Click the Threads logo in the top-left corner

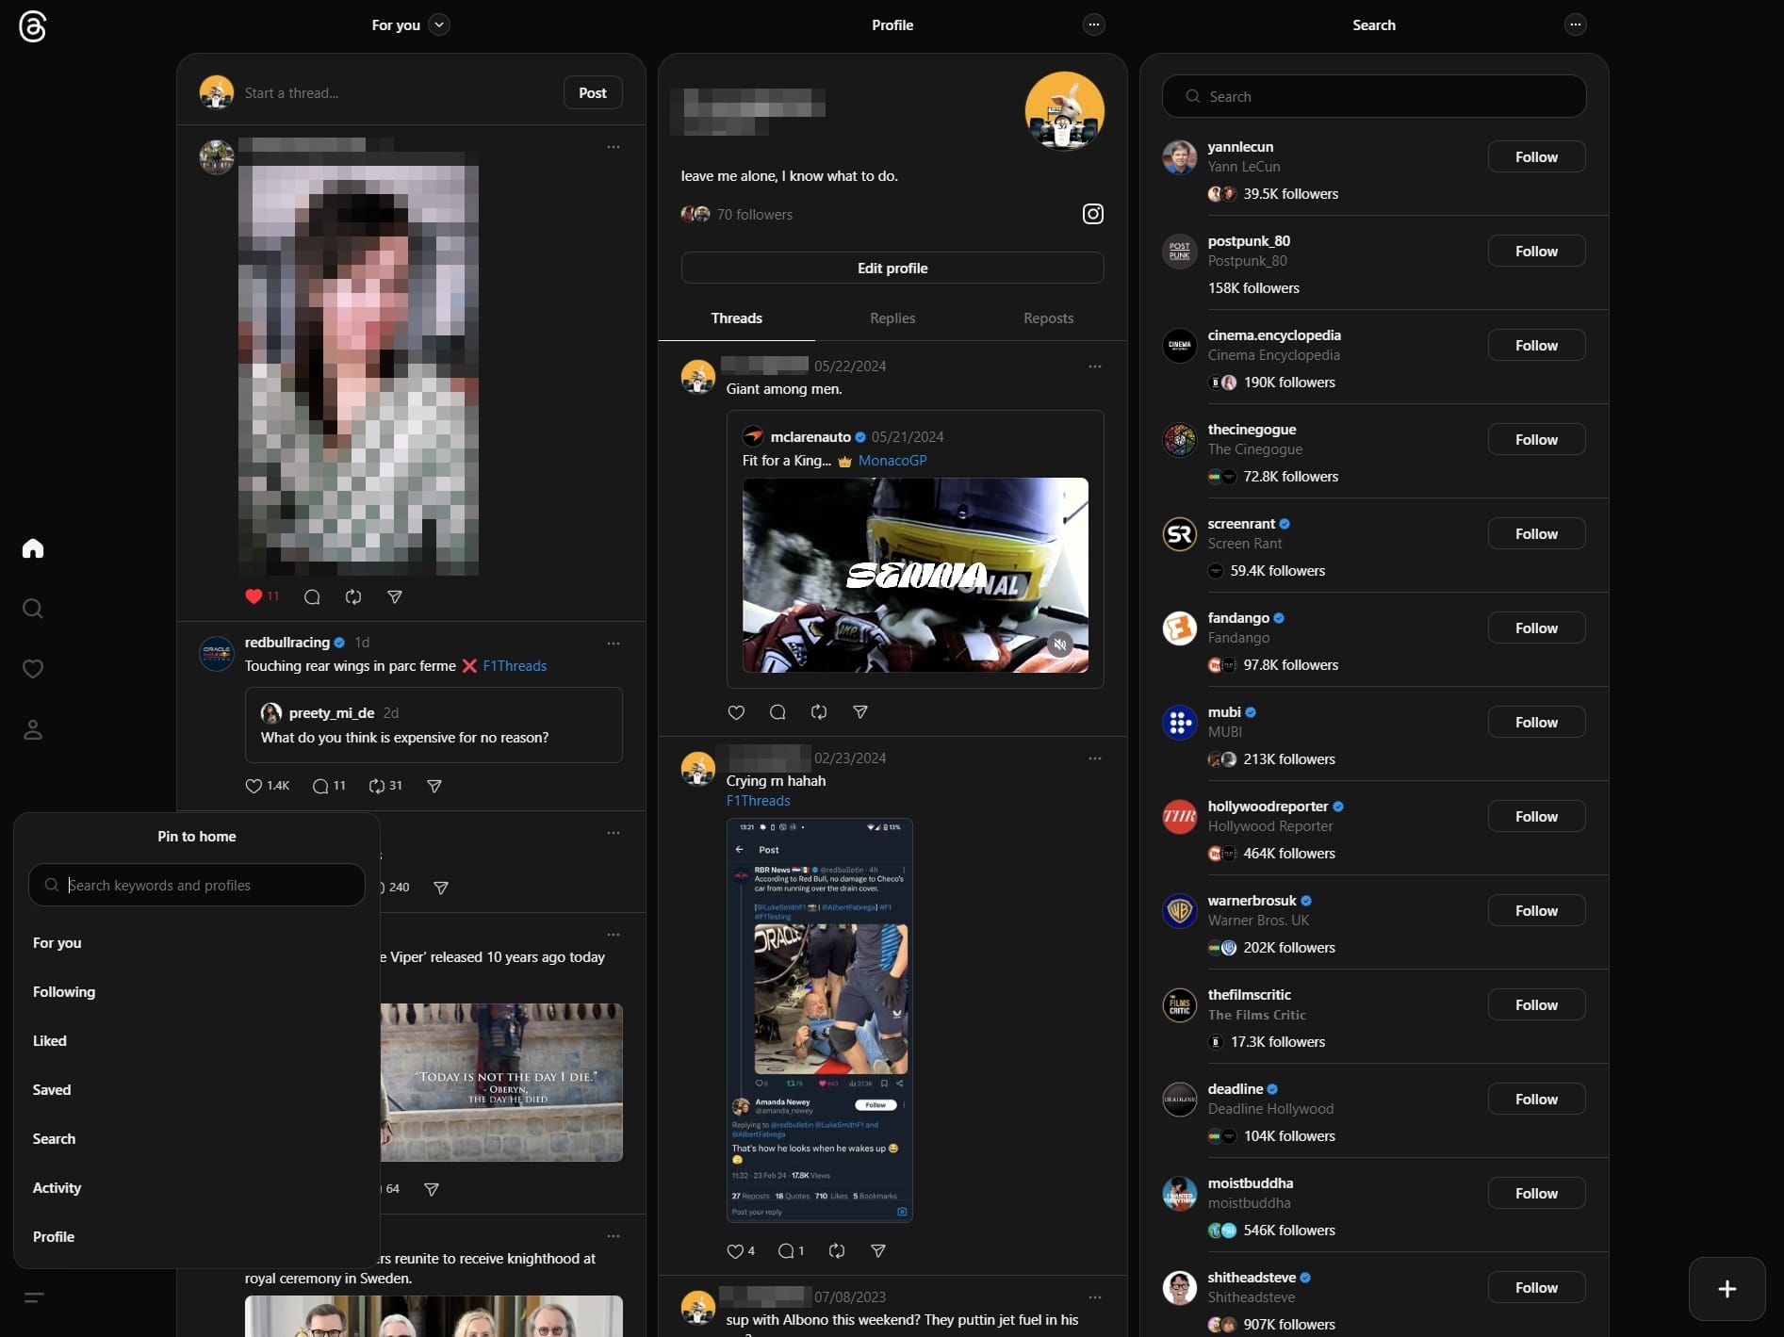tap(33, 26)
